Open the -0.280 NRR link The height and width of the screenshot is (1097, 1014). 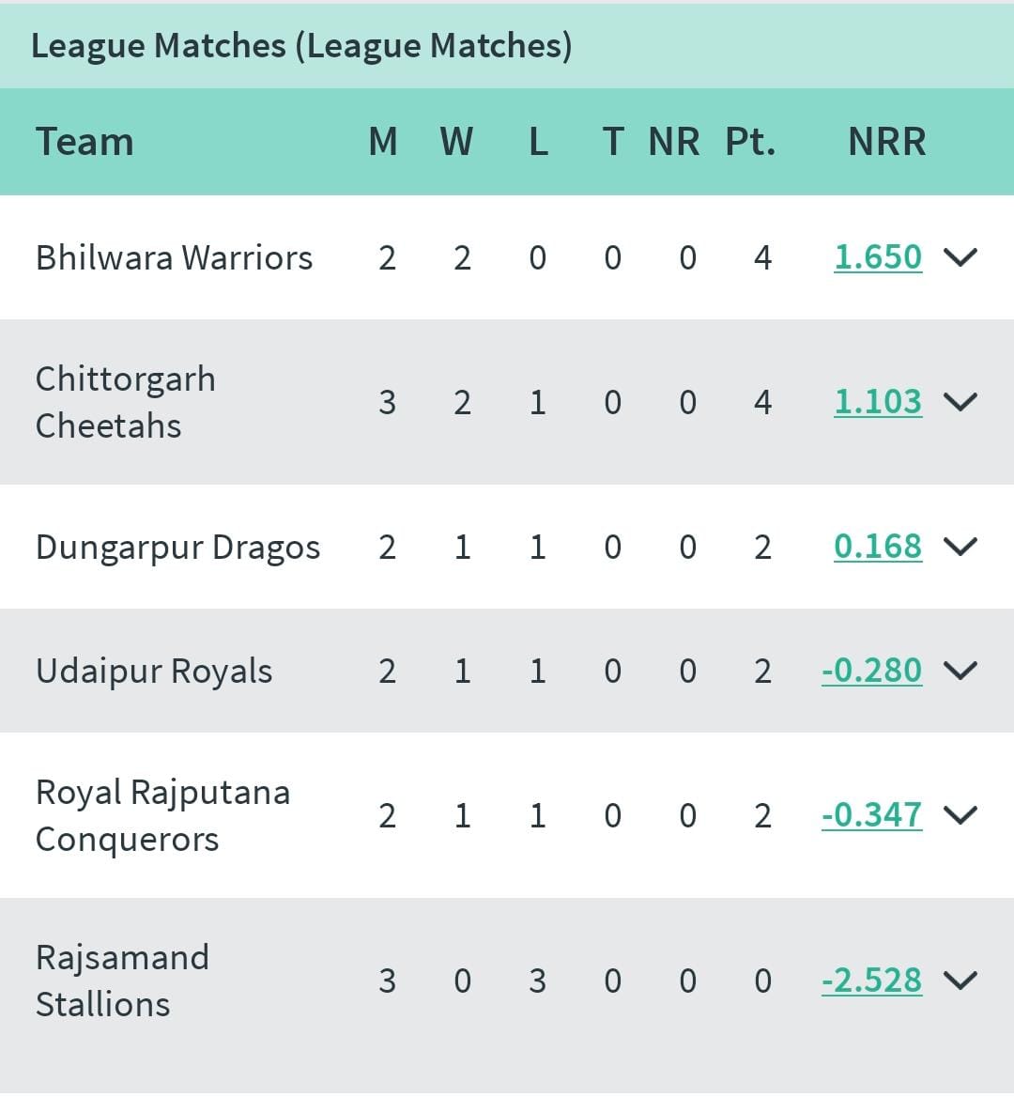click(872, 671)
